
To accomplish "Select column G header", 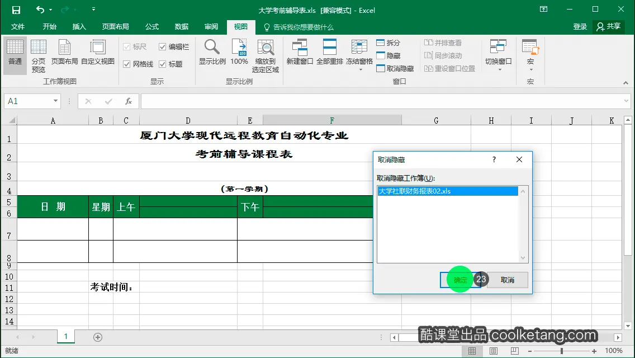I will tap(436, 120).
